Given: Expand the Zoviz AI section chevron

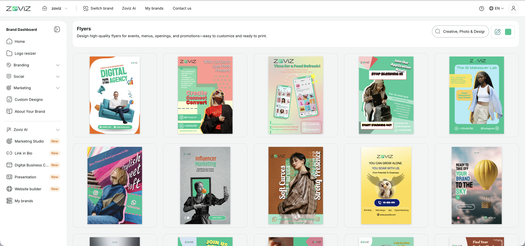Looking at the screenshot, I should tap(58, 130).
